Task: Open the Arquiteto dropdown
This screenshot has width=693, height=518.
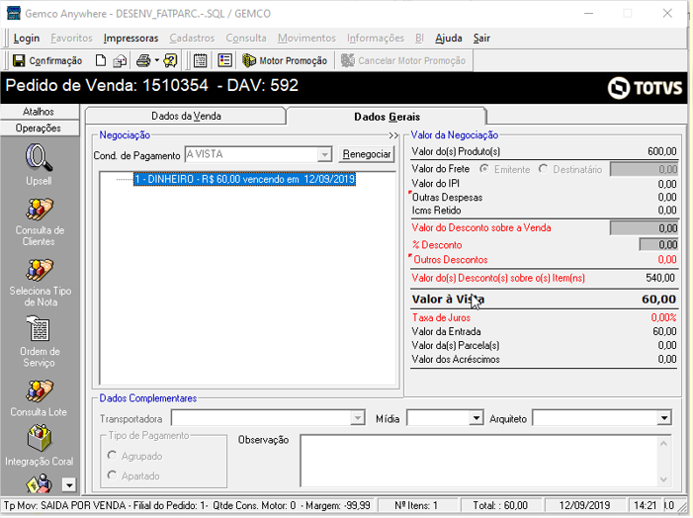Action: pos(663,418)
